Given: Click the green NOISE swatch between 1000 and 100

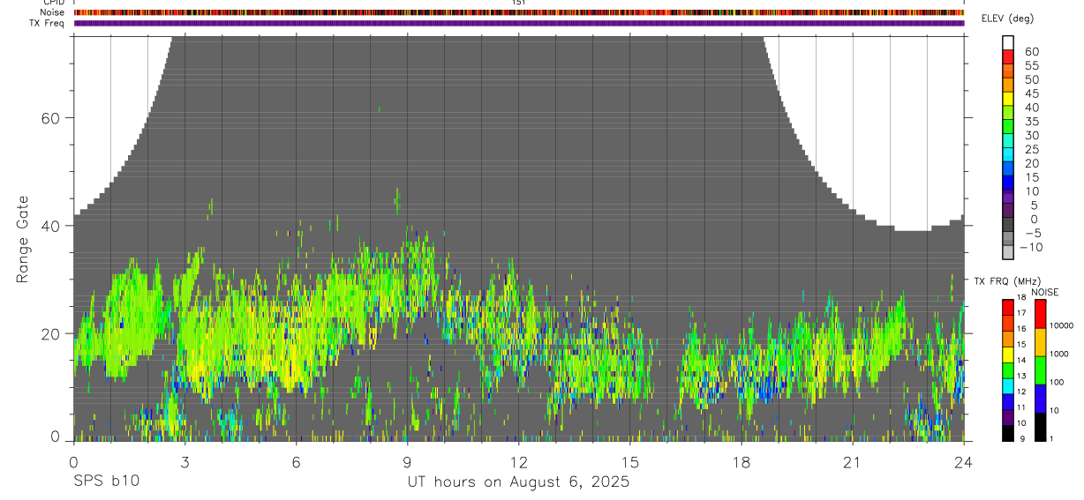Looking at the screenshot, I should pos(1041,369).
